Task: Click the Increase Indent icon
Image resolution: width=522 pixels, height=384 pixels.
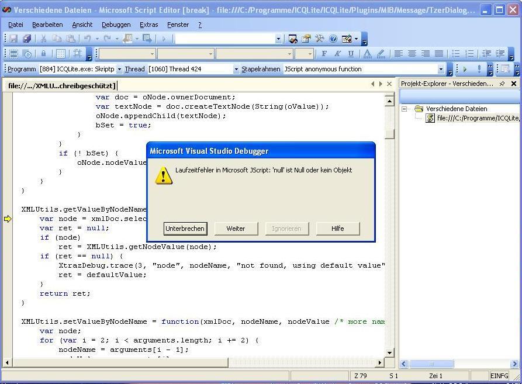Action: pyautogui.click(x=500, y=54)
